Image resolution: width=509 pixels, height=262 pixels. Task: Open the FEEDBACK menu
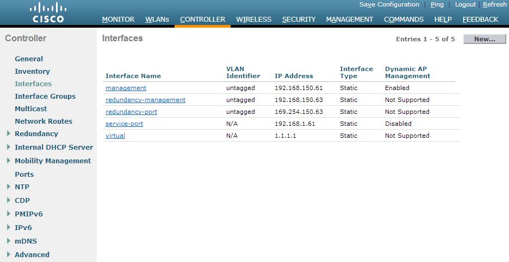(480, 20)
